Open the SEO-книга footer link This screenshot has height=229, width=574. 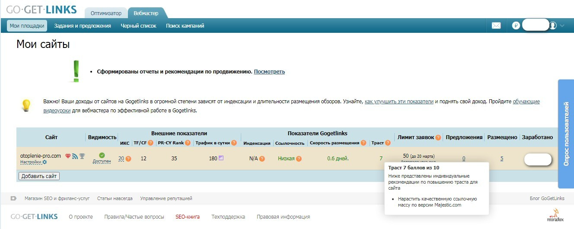point(188,217)
